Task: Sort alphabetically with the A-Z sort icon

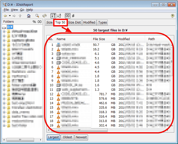Action: tap(59, 16)
